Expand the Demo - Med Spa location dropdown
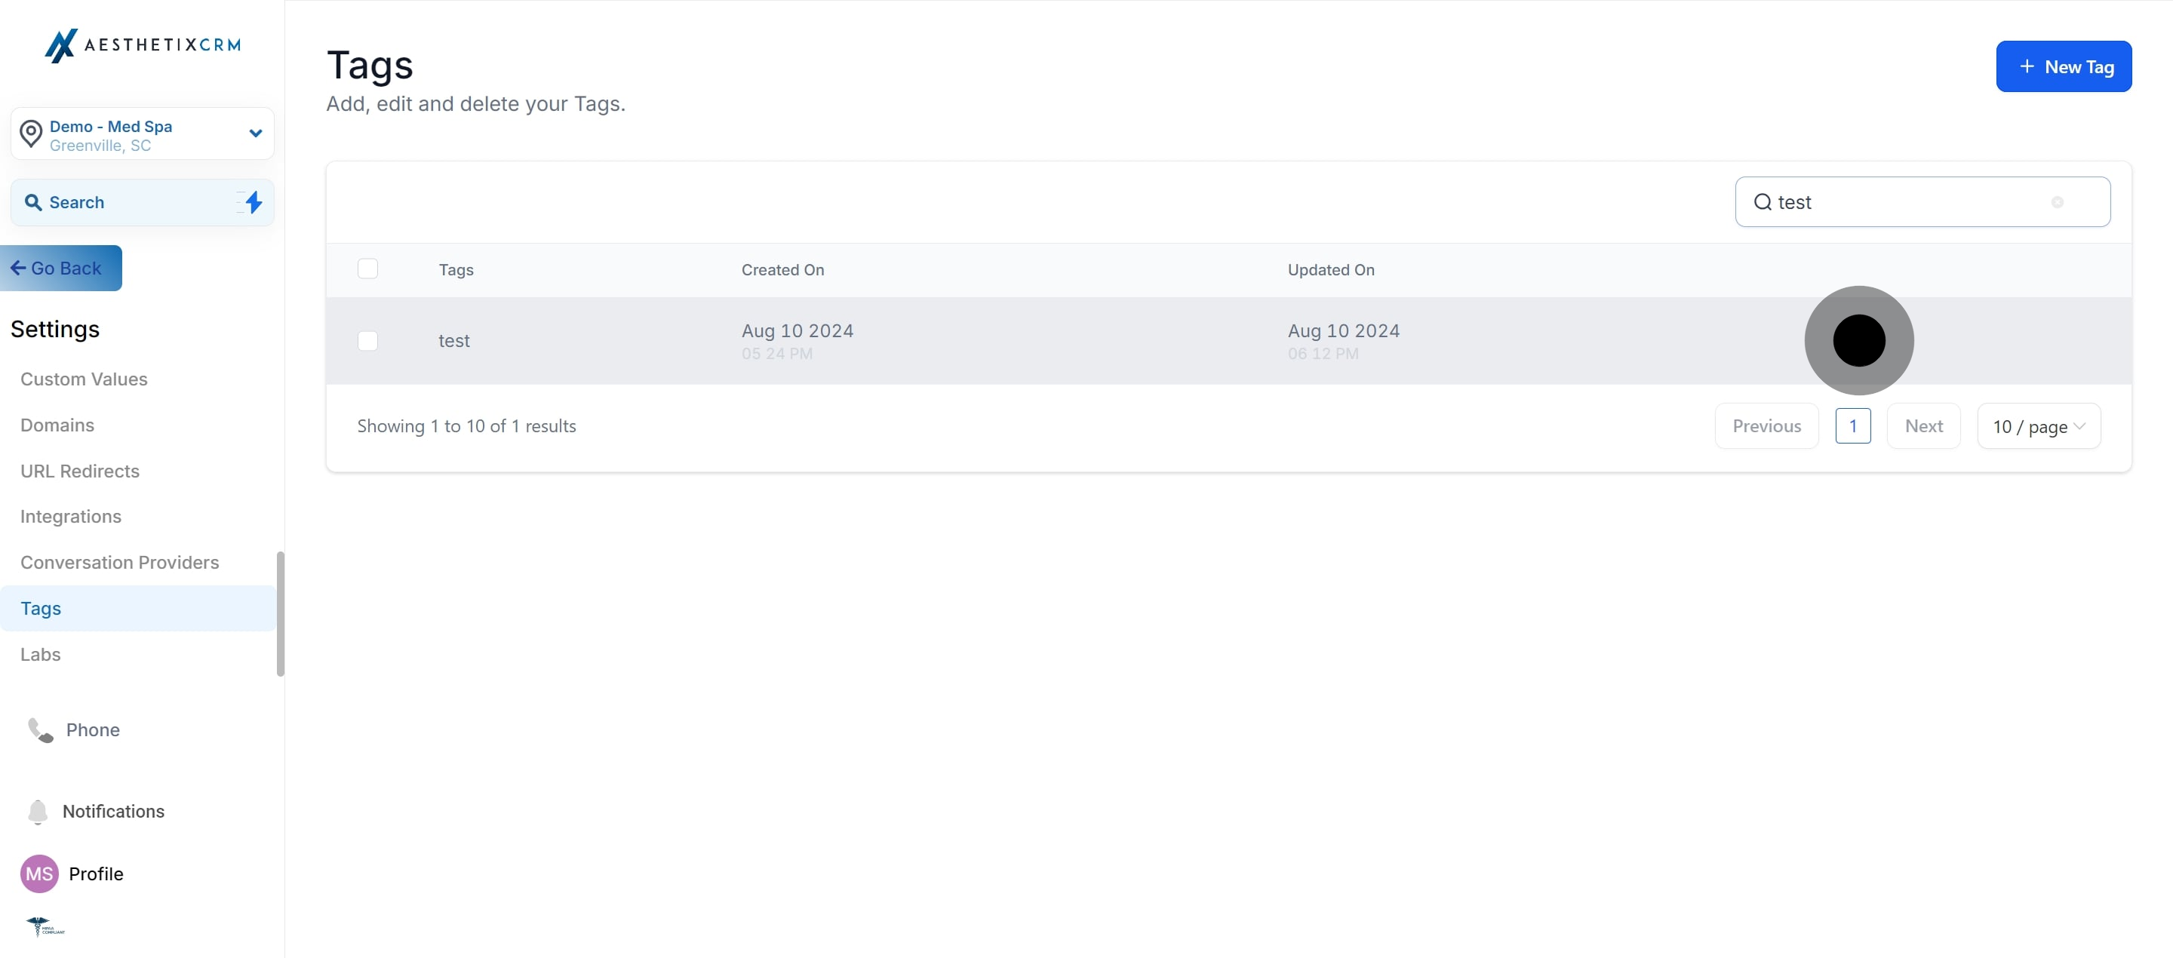The image size is (2173, 958). [256, 134]
